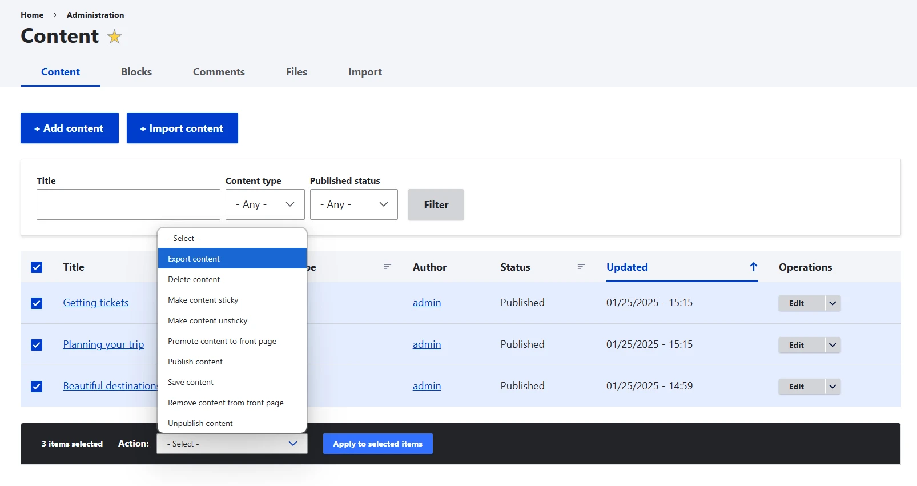
Task: Click the sort icon beside the Author column
Action: [387, 267]
